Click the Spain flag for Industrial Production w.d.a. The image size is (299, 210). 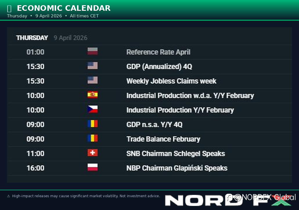93,95
